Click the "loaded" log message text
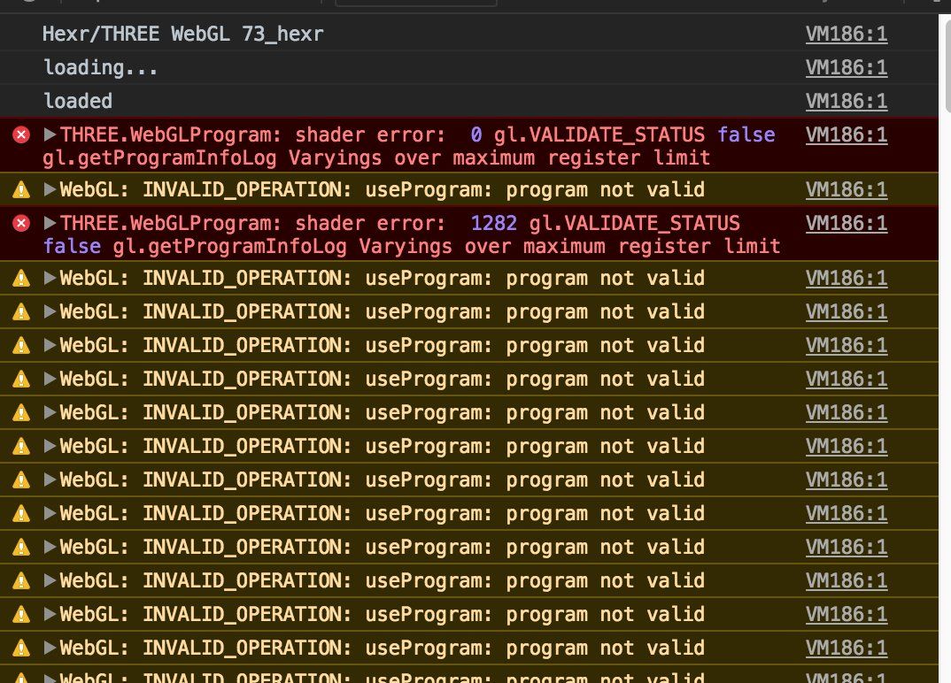Screen dimensions: 951x683 tap(77, 102)
